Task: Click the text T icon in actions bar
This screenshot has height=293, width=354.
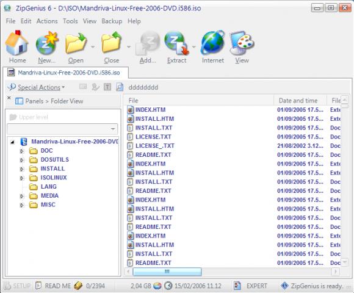Action: point(107,87)
